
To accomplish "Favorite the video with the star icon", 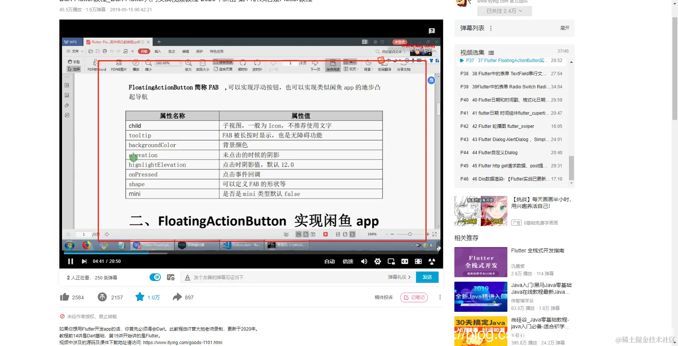I will pos(140,297).
